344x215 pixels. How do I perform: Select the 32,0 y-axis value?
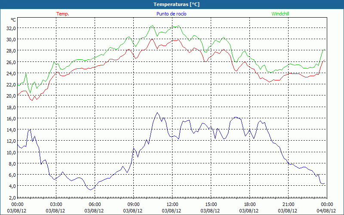[x=12, y=28]
